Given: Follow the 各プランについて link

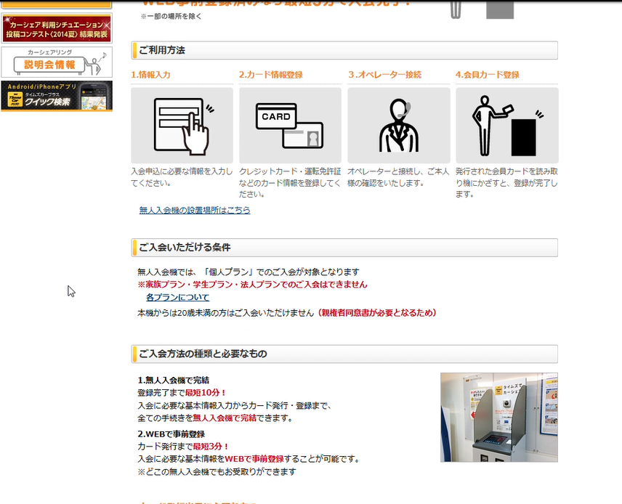Looking at the screenshot, I should 178,298.
